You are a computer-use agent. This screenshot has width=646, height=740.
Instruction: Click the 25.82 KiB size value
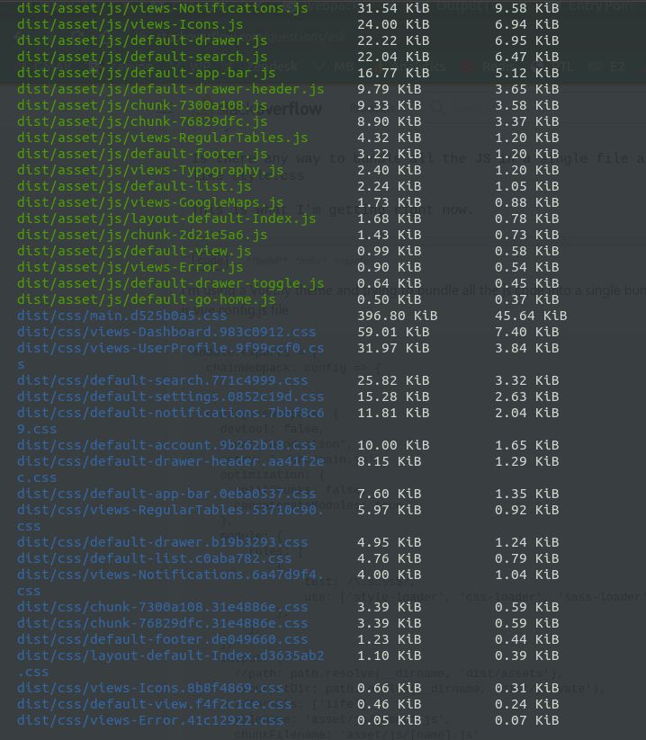pyautogui.click(x=393, y=380)
